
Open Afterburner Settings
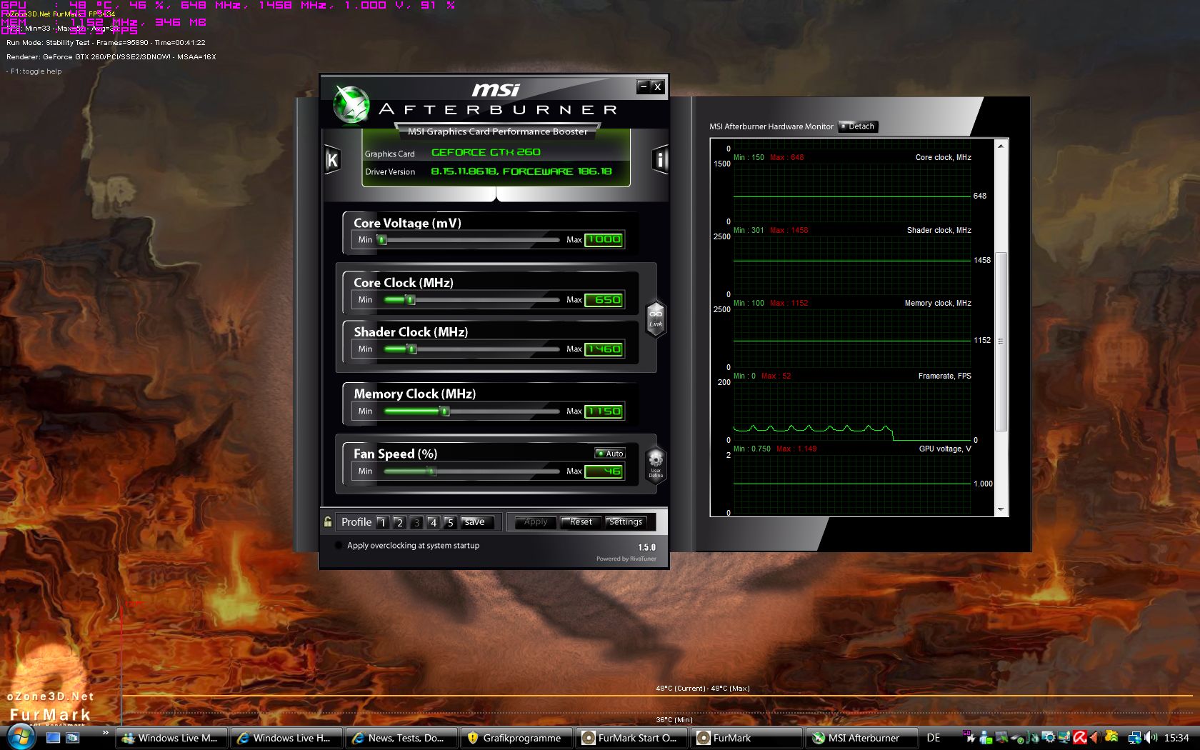[626, 522]
